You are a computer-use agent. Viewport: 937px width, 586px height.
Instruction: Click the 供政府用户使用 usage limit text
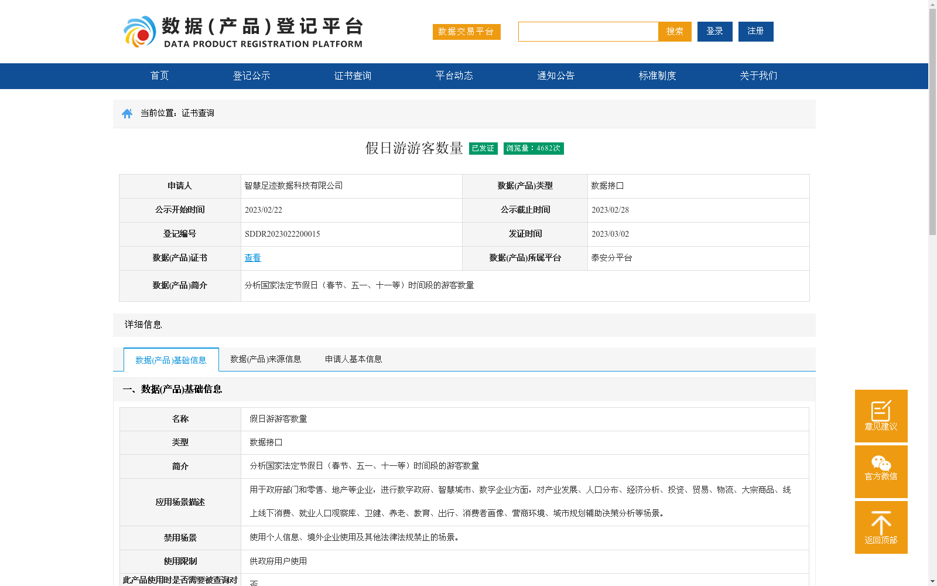[x=278, y=561]
